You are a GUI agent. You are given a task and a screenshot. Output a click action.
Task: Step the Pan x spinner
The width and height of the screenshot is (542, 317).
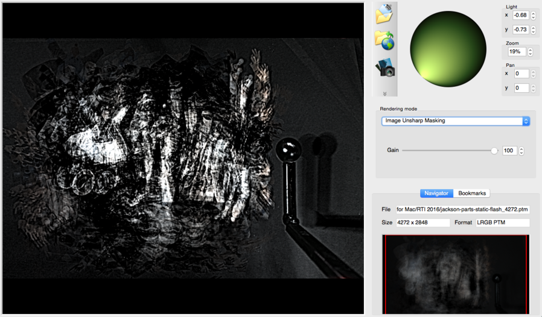(x=534, y=74)
